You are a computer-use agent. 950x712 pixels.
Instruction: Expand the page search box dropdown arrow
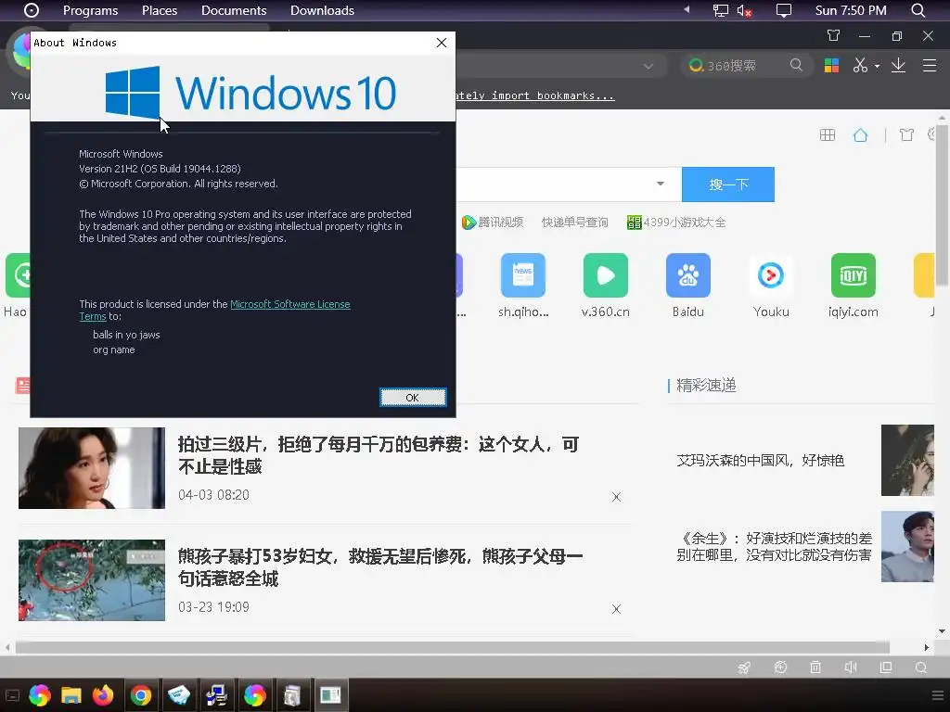coord(661,184)
